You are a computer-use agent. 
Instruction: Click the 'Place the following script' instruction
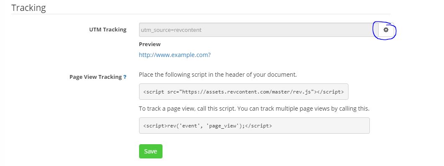coord(218,75)
